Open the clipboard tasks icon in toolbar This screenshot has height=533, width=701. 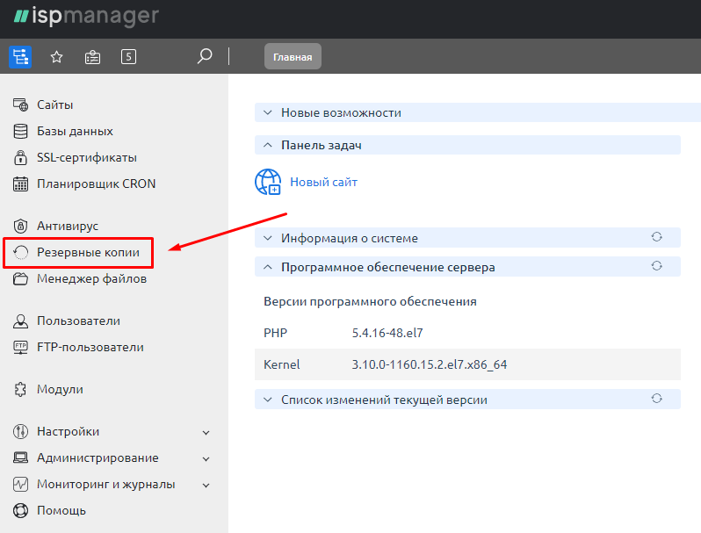tap(92, 57)
